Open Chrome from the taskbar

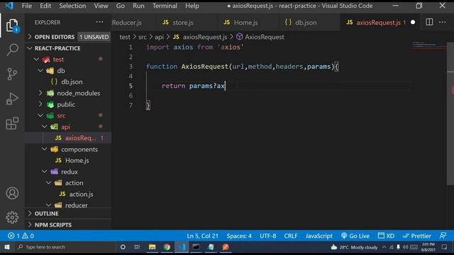pos(167,247)
